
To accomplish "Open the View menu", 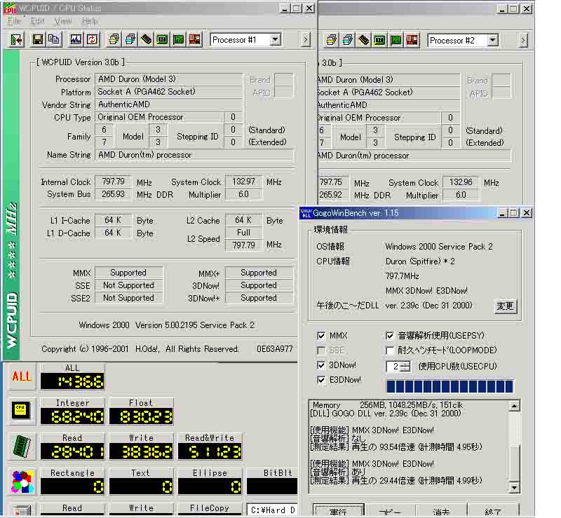I will [63, 21].
